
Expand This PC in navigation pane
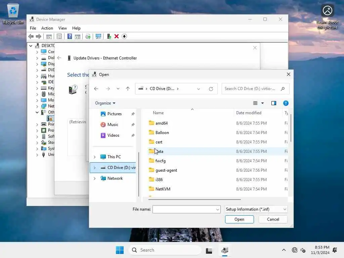point(94,157)
